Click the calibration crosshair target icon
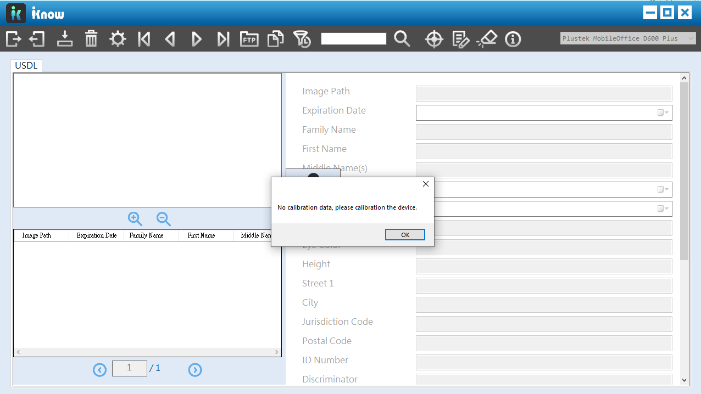 pos(434,39)
